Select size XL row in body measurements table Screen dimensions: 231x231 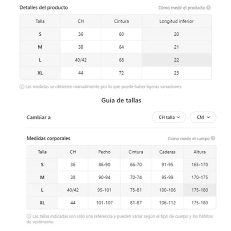[x=121, y=203]
